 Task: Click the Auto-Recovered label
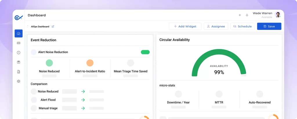[260, 102]
